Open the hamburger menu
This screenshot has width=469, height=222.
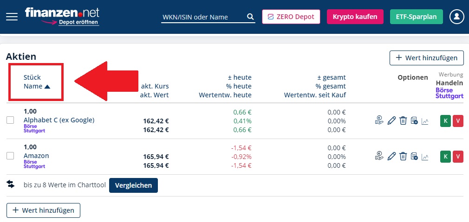pos(12,17)
